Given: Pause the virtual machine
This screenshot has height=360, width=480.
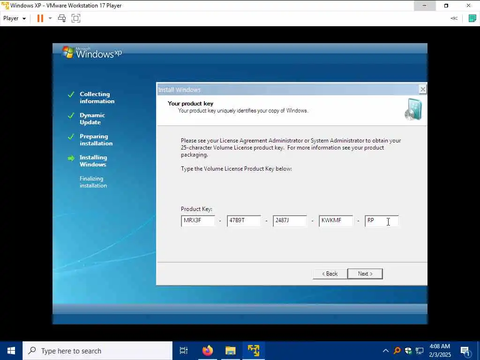Looking at the screenshot, I should pos(40,18).
